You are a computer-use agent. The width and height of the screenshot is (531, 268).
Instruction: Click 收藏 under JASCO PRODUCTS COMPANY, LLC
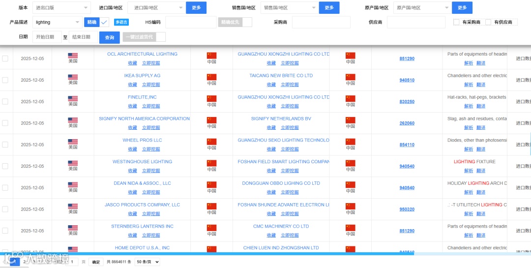pyautogui.click(x=132, y=214)
